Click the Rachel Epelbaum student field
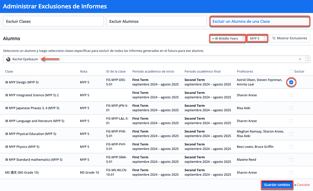The image size is (313, 191). click(x=150, y=59)
